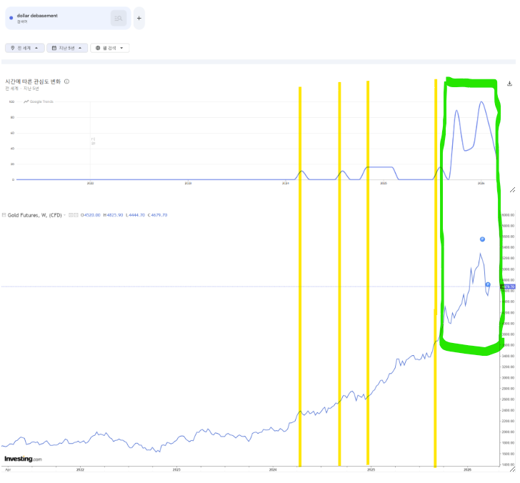Viewport: 520px width, 483px height.
Task: Click the current price label on price axis
Action: (508, 287)
